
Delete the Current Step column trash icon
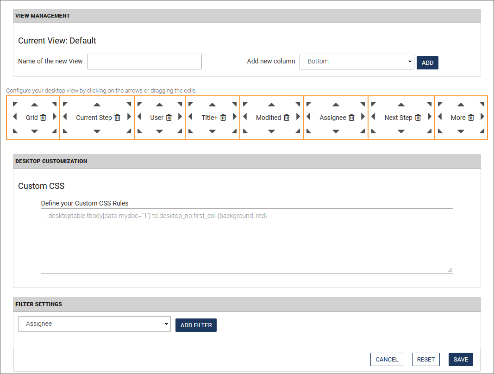point(117,118)
